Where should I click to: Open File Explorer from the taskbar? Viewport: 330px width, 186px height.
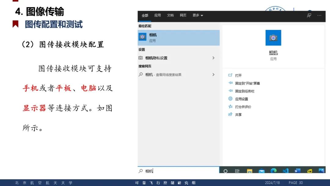pyautogui.click(x=250, y=171)
